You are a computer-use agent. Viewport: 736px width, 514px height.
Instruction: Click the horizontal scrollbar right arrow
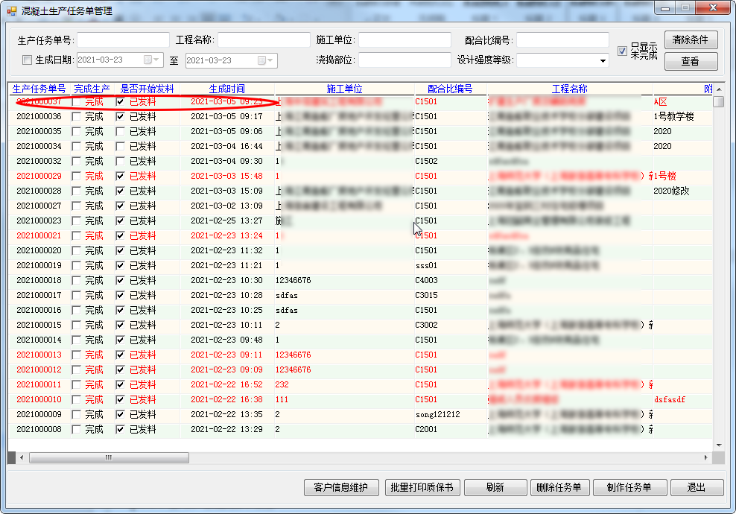pos(705,457)
